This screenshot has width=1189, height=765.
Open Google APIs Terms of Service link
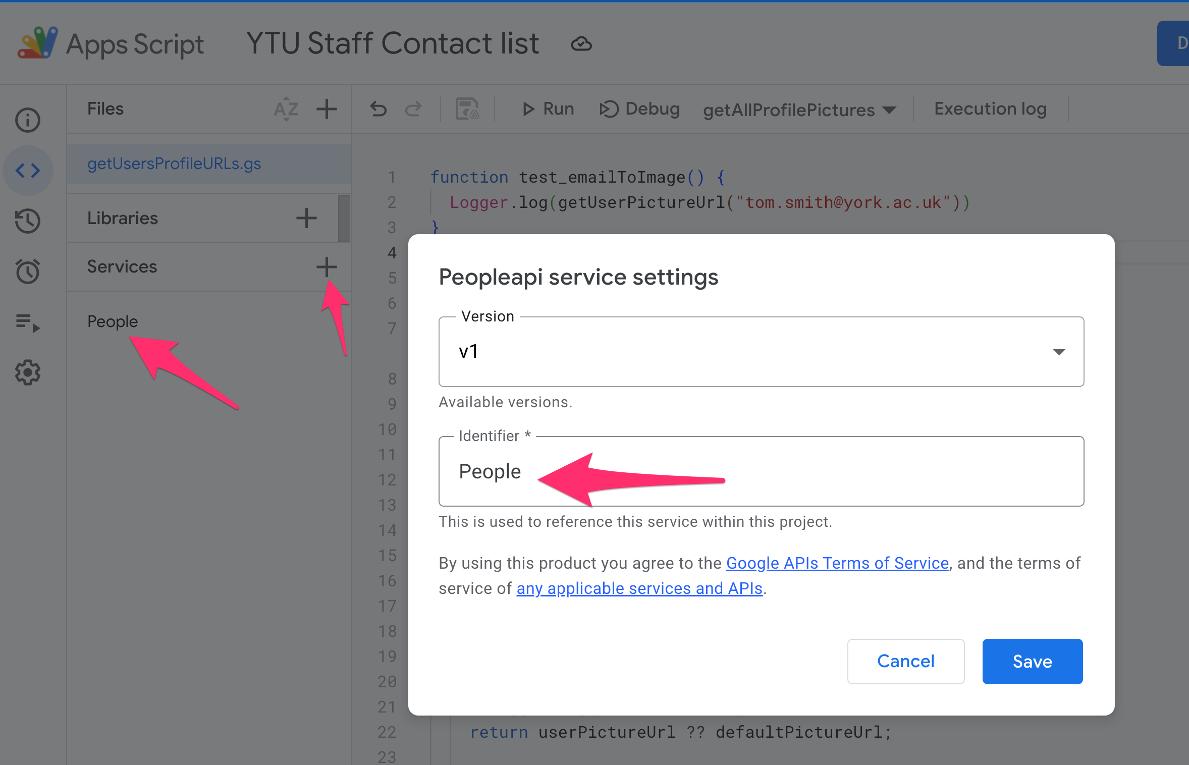(837, 563)
